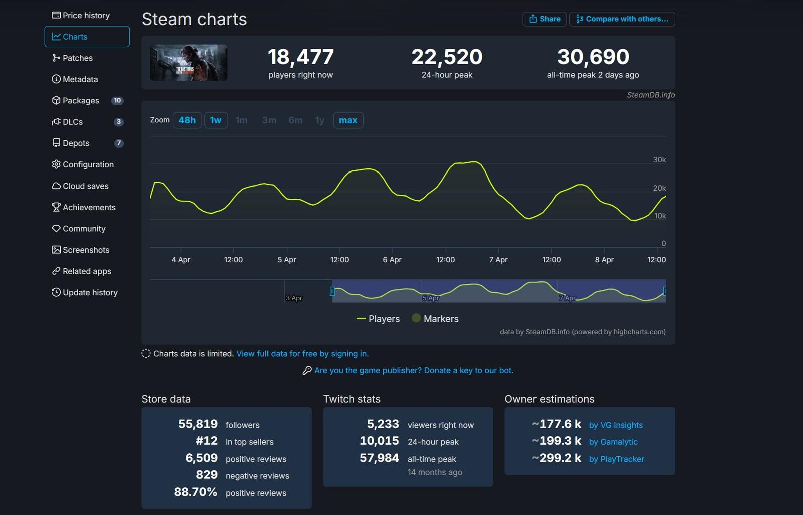803x515 pixels.
Task: Set chart zoom to 1w
Action: coord(216,120)
